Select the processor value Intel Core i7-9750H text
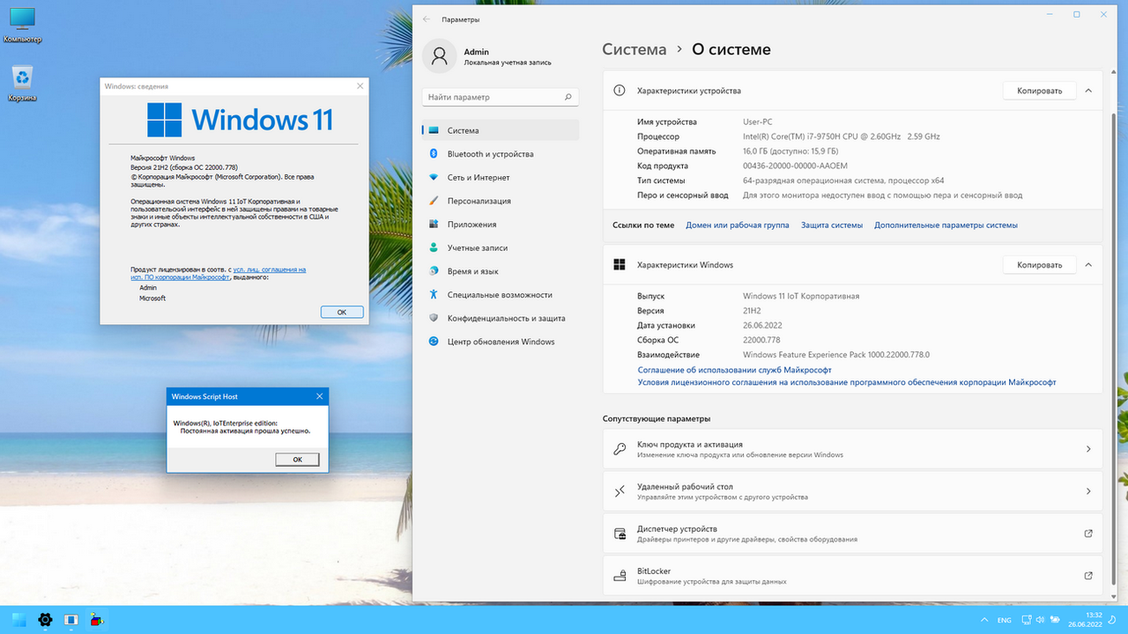Viewport: 1128px width, 634px height. click(x=842, y=136)
